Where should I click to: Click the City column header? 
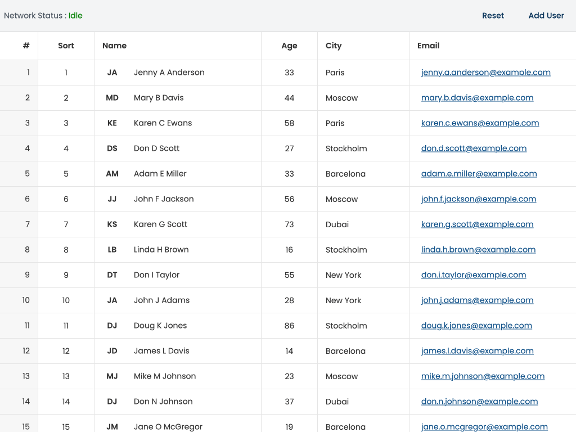coord(334,46)
